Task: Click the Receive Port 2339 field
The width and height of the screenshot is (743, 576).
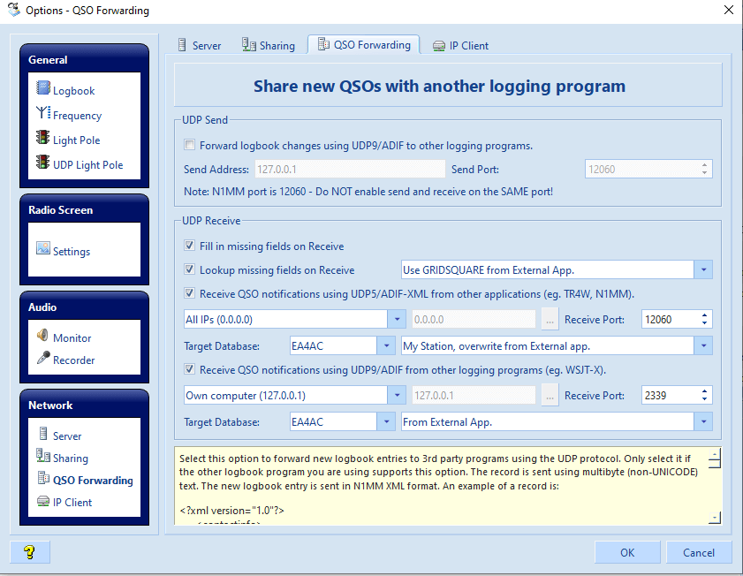Action: (668, 397)
